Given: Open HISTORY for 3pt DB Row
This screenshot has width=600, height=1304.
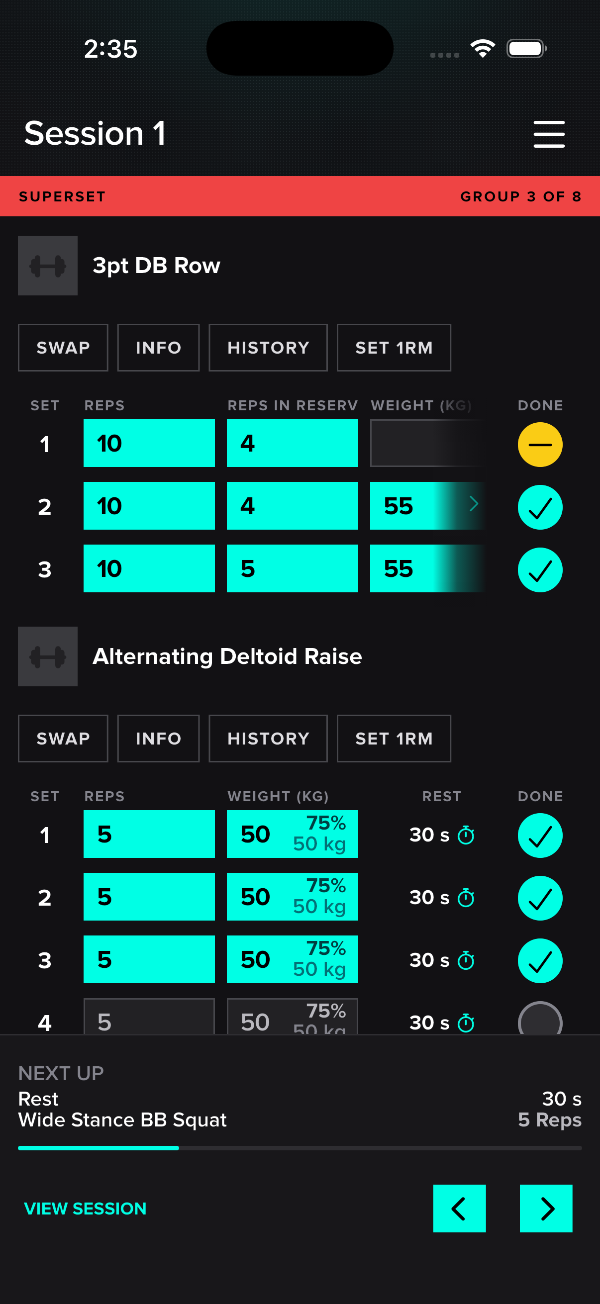Looking at the screenshot, I should pyautogui.click(x=268, y=348).
